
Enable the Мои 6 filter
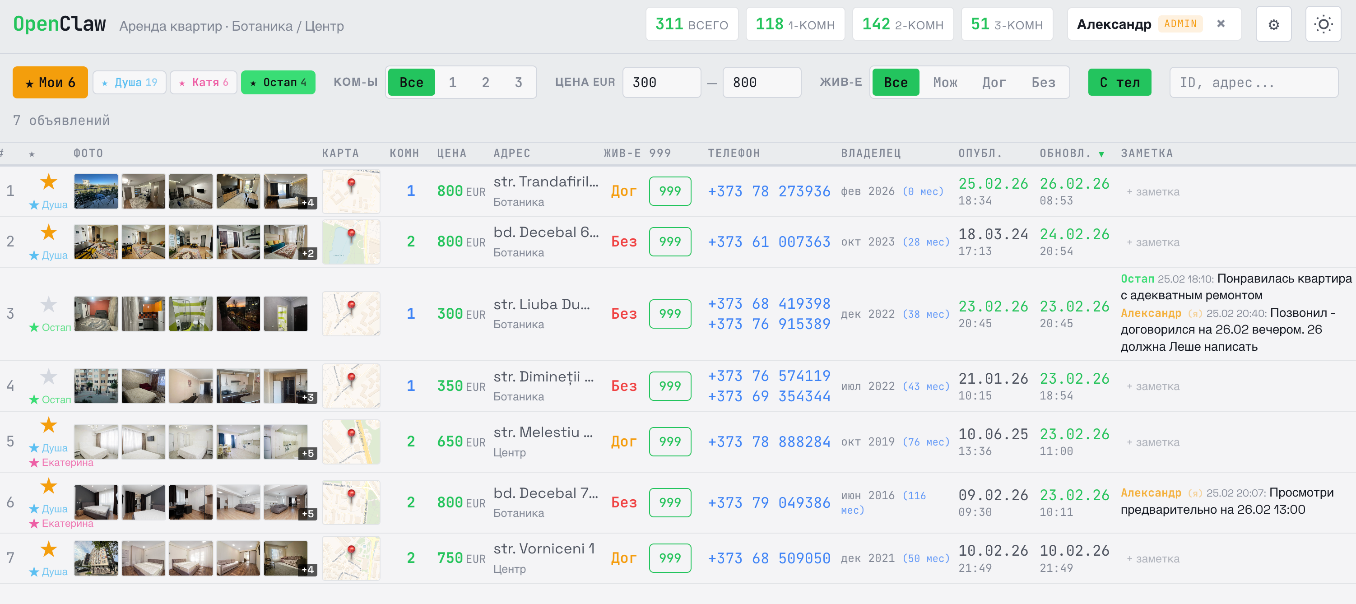(x=50, y=82)
